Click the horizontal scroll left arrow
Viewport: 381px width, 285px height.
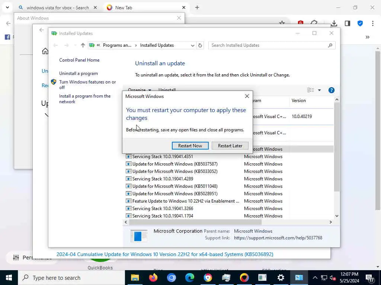click(x=126, y=222)
